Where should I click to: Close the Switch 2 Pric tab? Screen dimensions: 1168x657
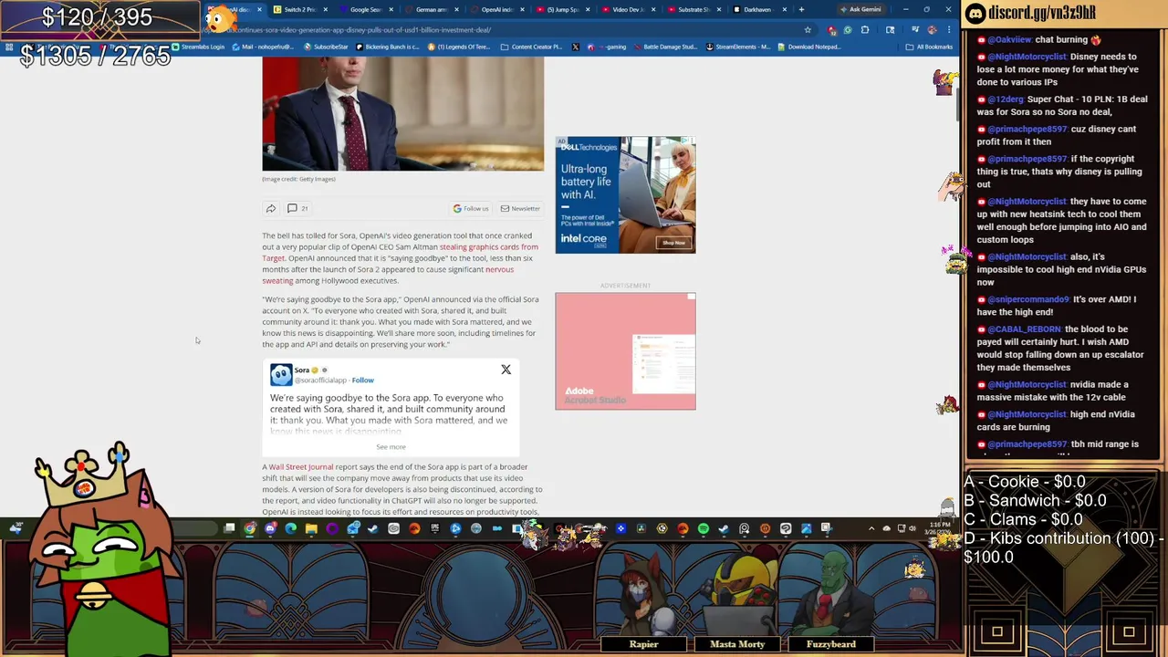coord(326,10)
